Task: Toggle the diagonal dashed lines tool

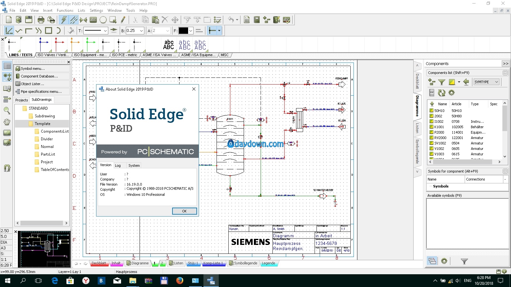Action: (x=74, y=20)
